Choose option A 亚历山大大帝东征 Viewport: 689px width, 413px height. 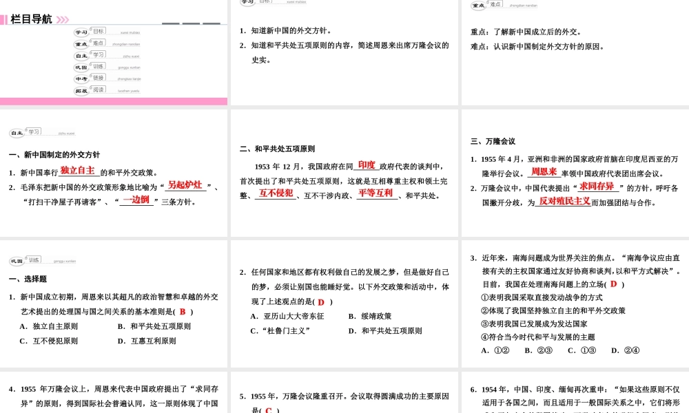tap(287, 316)
